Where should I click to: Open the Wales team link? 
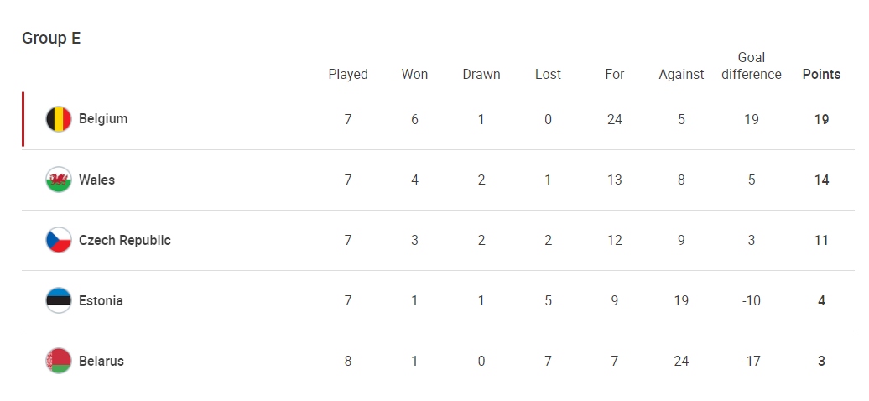pos(96,180)
